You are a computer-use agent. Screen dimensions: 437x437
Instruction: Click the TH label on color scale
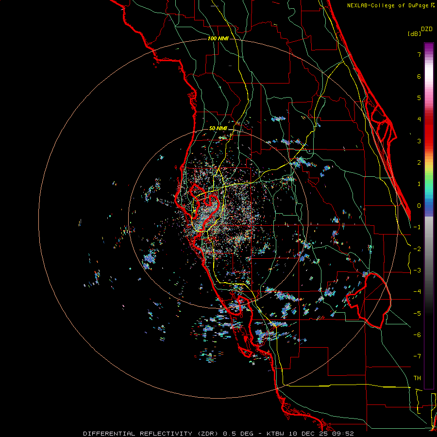click(x=417, y=378)
